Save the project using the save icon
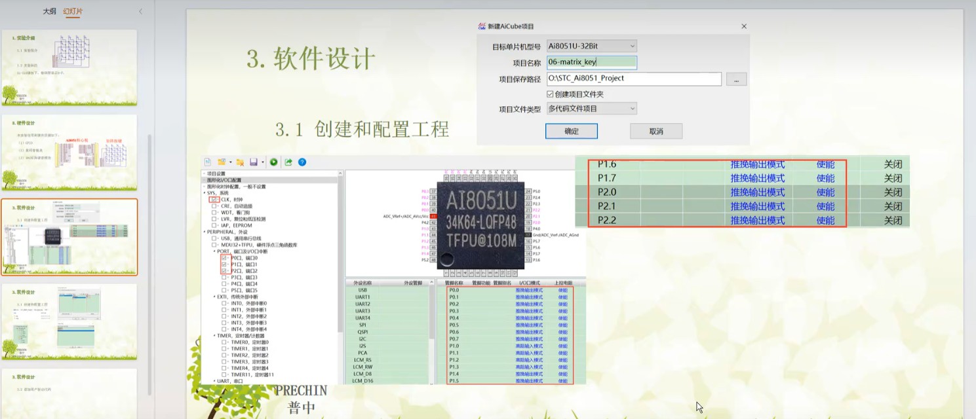Image resolution: width=976 pixels, height=419 pixels. (254, 162)
